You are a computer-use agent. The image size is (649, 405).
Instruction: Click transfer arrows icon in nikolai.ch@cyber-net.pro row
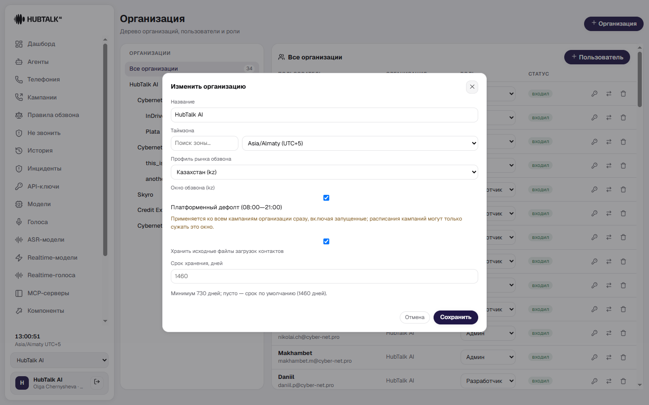tap(609, 333)
